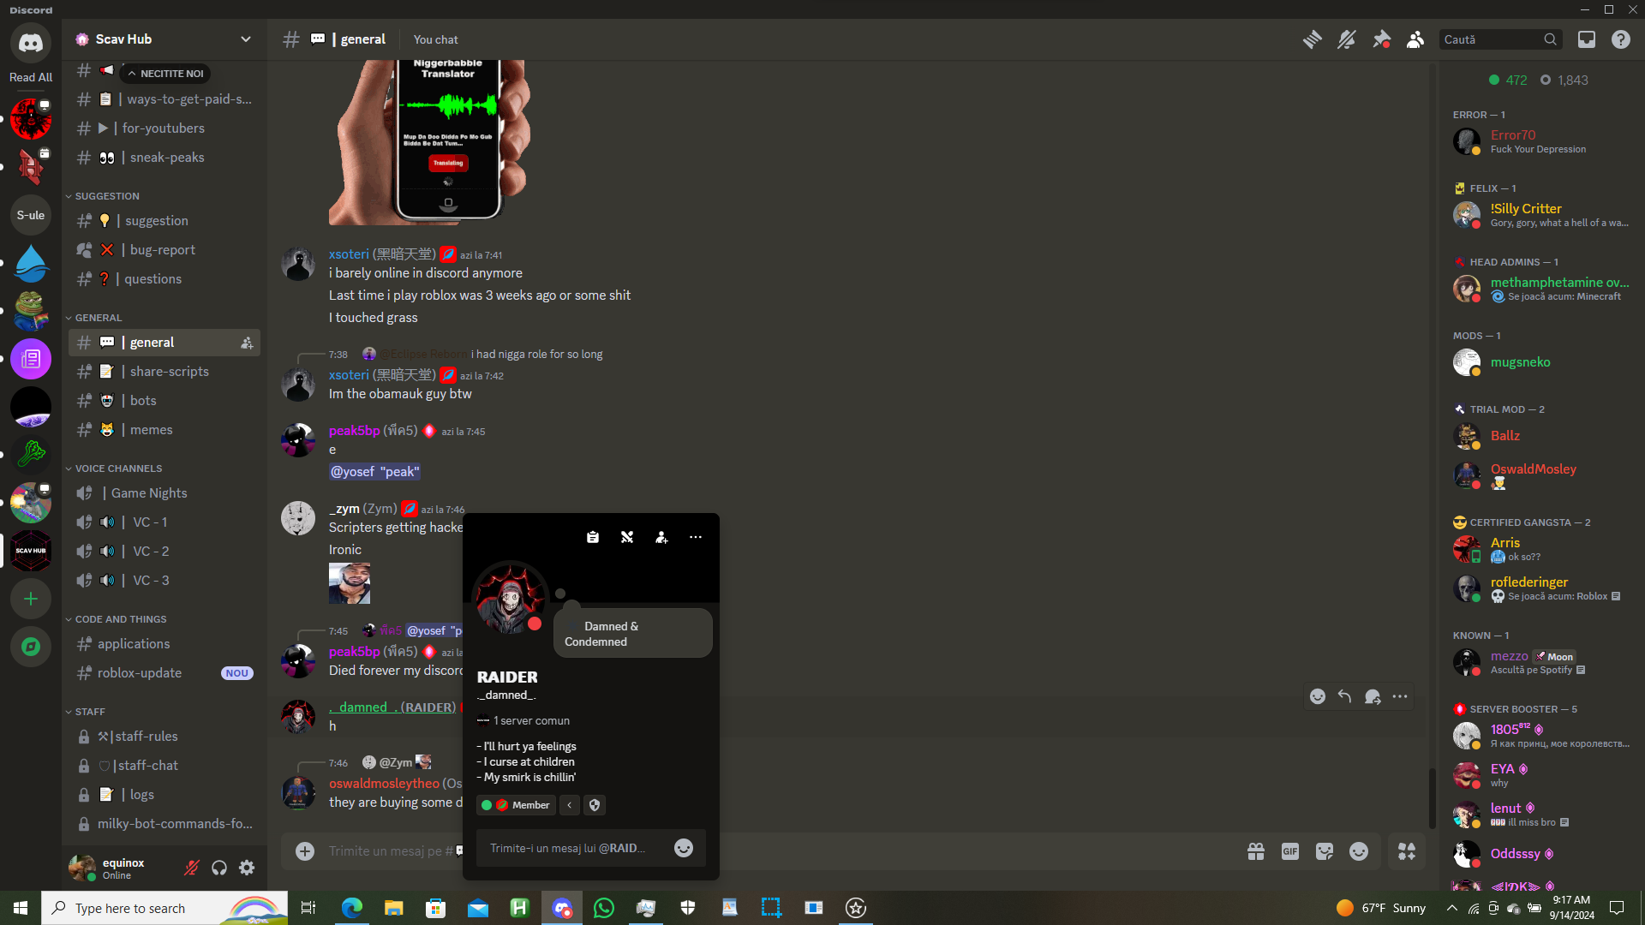Toggle the member list visibility

point(1415,39)
